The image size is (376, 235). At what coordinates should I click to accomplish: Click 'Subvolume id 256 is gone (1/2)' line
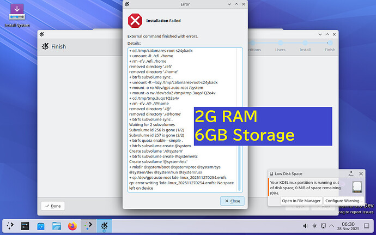click(156, 130)
